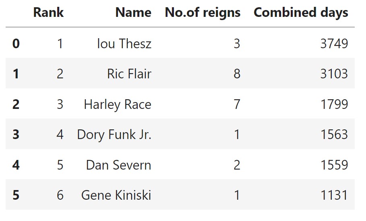
Task: Select the Harley Race name cell
Action: pos(118,104)
